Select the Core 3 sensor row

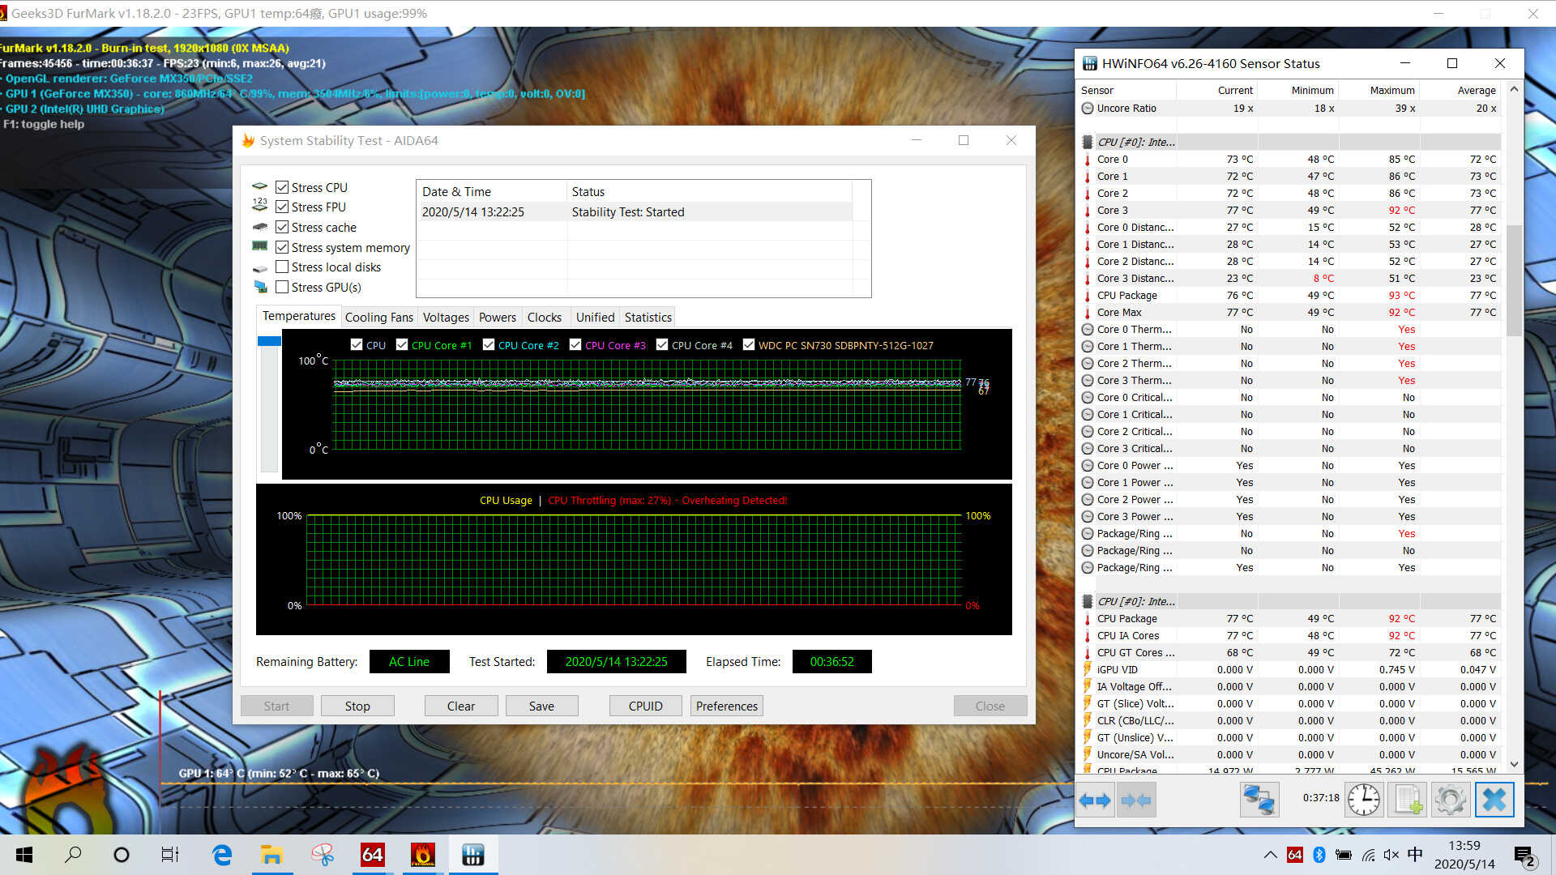tap(1290, 210)
